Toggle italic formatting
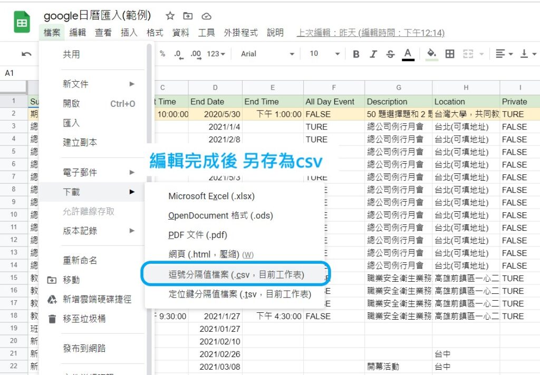540x375 pixels. tap(373, 54)
